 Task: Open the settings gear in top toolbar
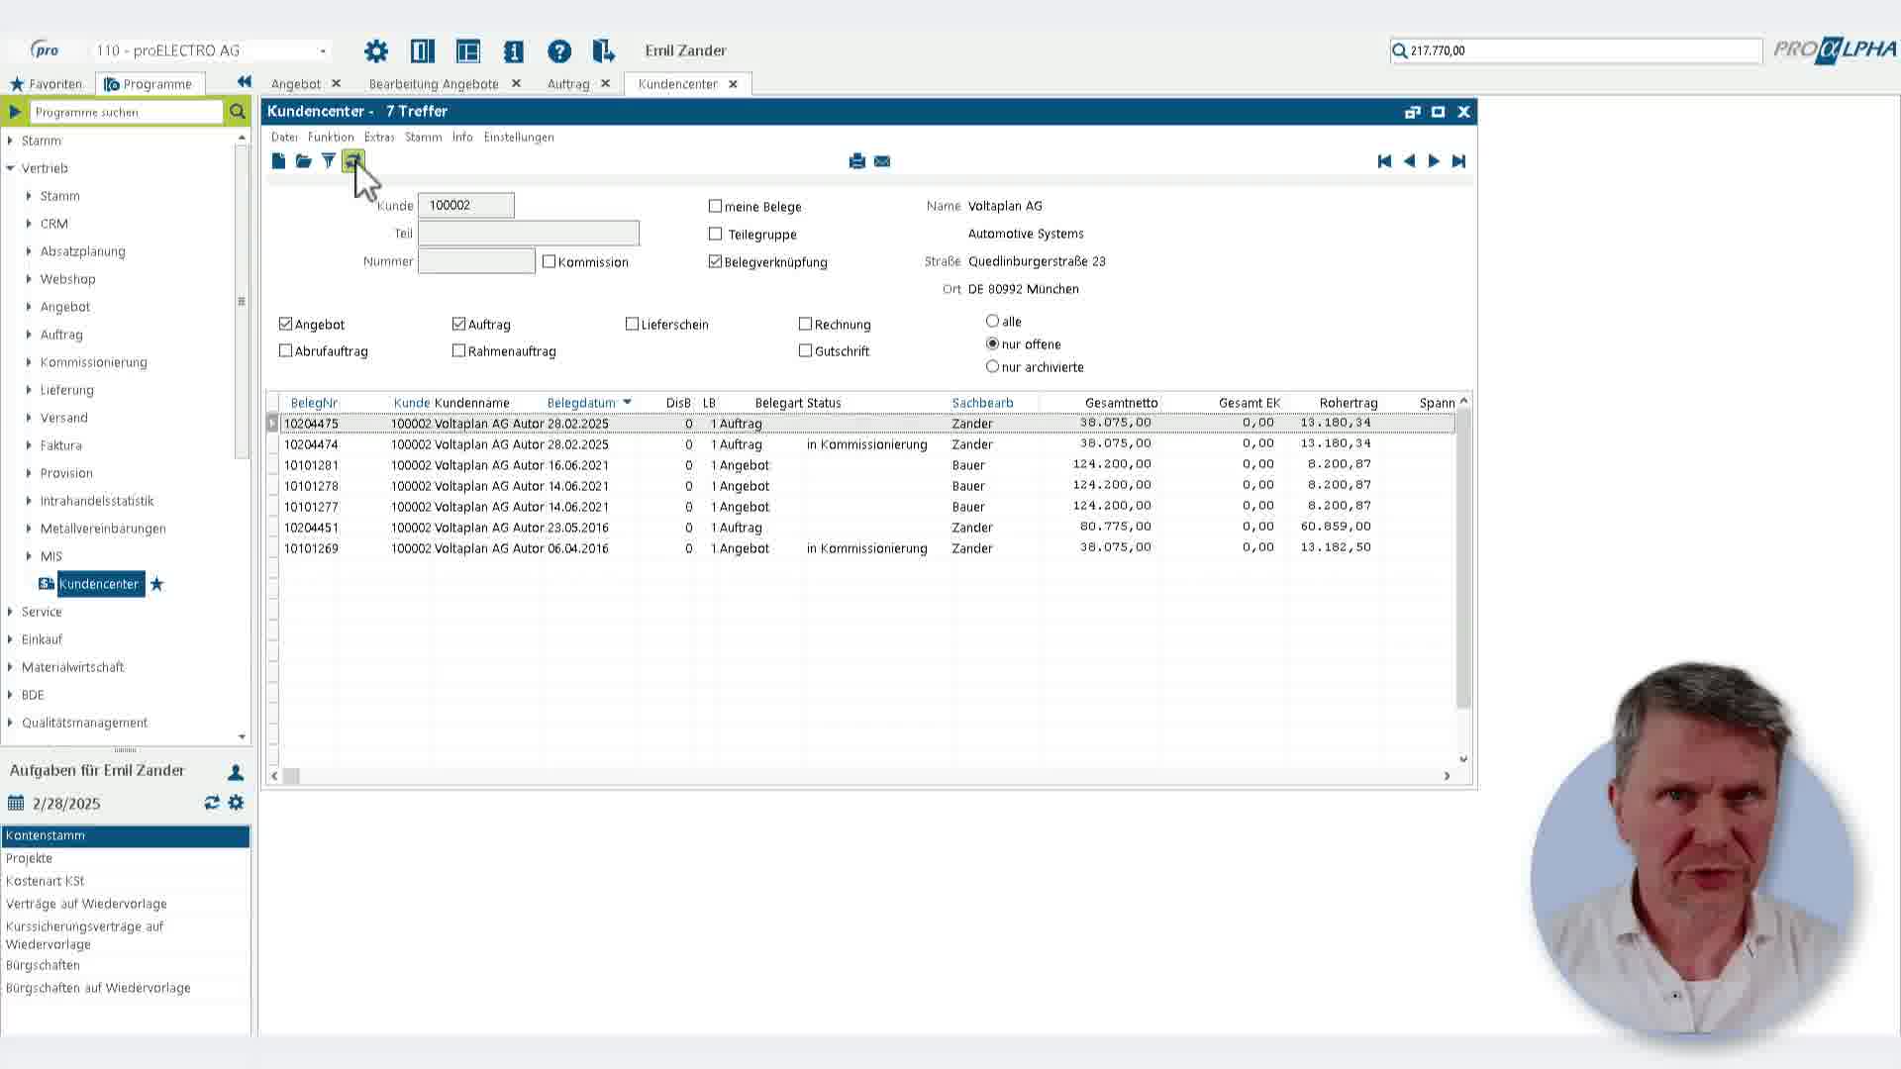376,50
